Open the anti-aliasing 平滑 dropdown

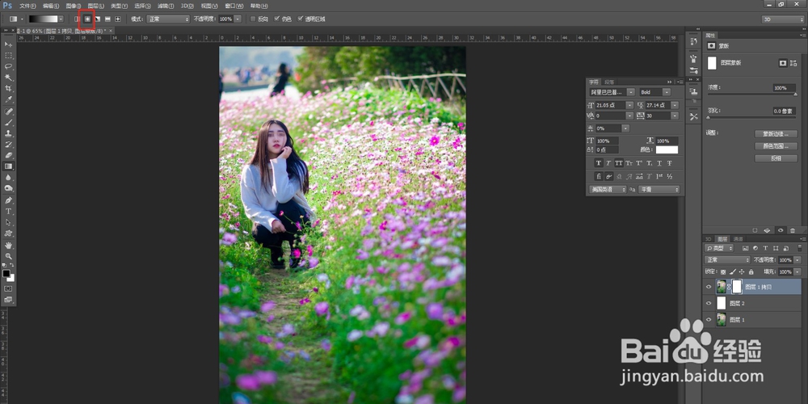659,190
